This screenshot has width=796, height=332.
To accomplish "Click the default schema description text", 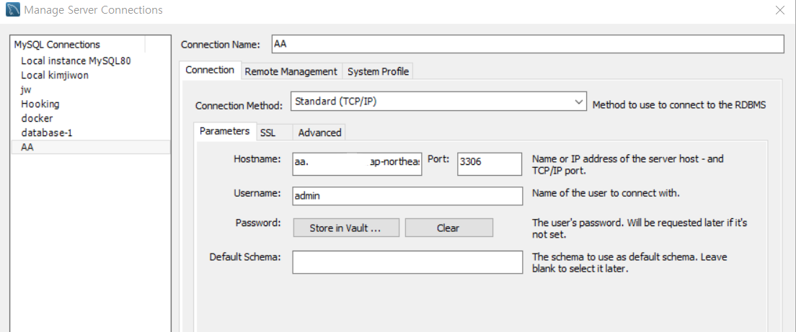I will point(629,263).
